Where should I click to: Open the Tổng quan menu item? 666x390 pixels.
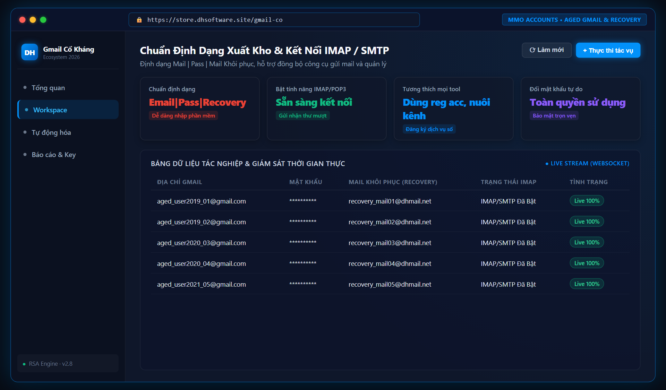click(68, 88)
